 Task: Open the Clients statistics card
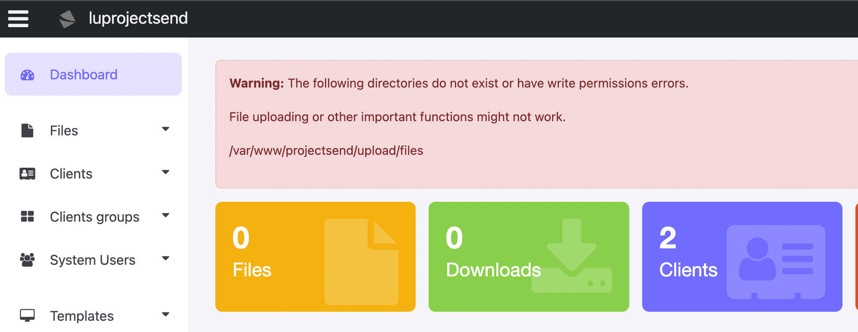click(x=741, y=256)
